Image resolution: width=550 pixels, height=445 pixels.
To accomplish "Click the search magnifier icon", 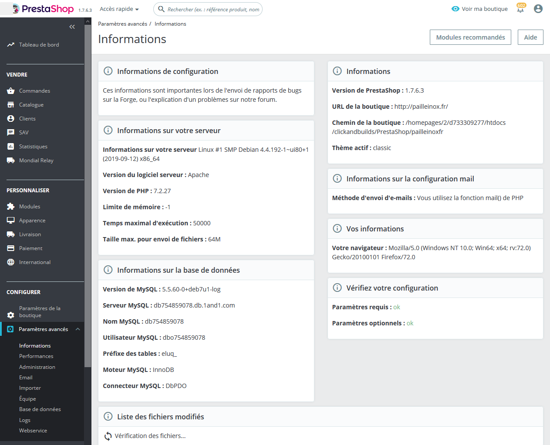I will click(x=161, y=9).
